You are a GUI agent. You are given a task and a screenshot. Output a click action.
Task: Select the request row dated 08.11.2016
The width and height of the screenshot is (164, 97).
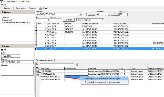[x=99, y=38]
